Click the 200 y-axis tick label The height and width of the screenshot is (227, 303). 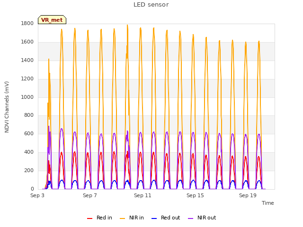[29, 171]
